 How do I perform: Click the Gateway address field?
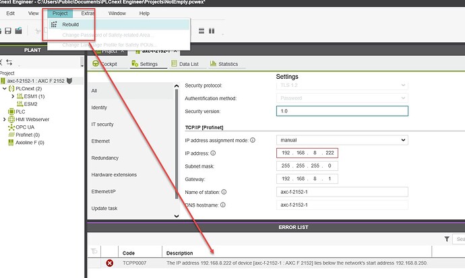[307, 179]
